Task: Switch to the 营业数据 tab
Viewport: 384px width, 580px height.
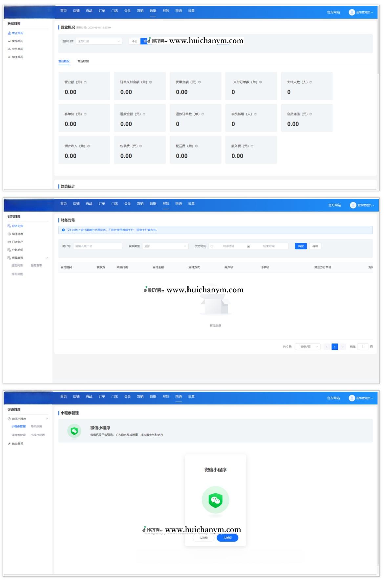Action: point(83,61)
